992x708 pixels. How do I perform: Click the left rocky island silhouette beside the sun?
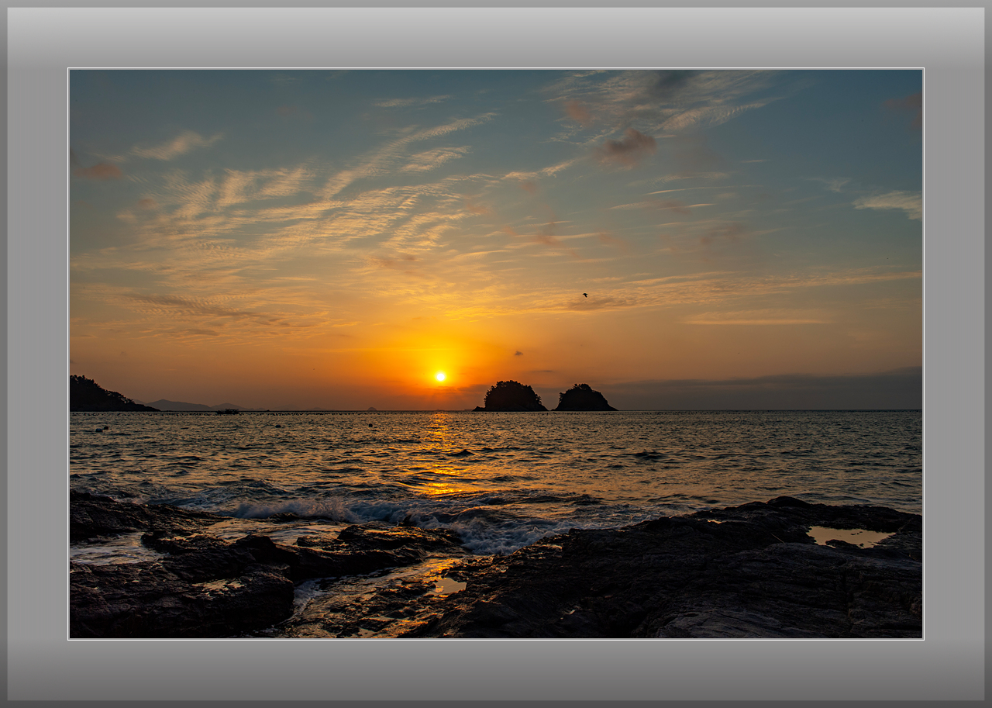[x=511, y=396]
